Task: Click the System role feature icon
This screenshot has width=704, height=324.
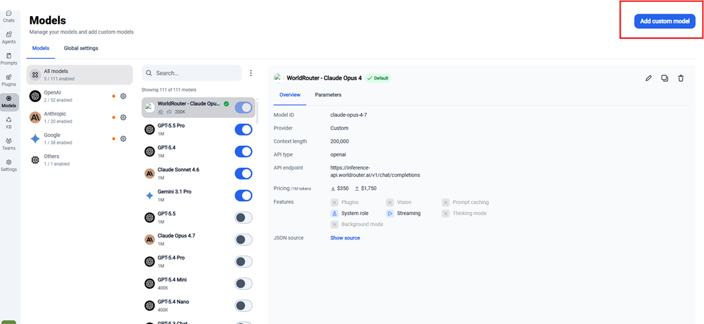Action: (x=335, y=213)
